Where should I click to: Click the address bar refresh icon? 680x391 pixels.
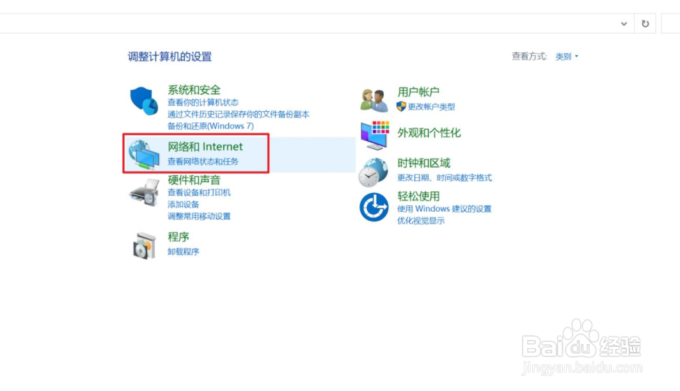[x=645, y=24]
